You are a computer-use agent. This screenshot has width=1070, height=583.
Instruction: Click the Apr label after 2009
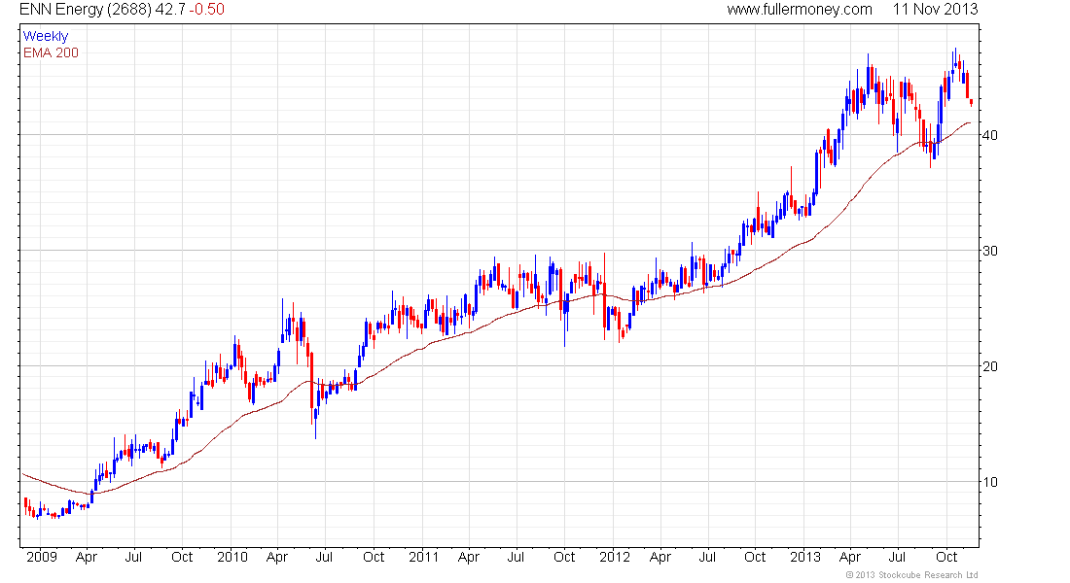click(86, 558)
